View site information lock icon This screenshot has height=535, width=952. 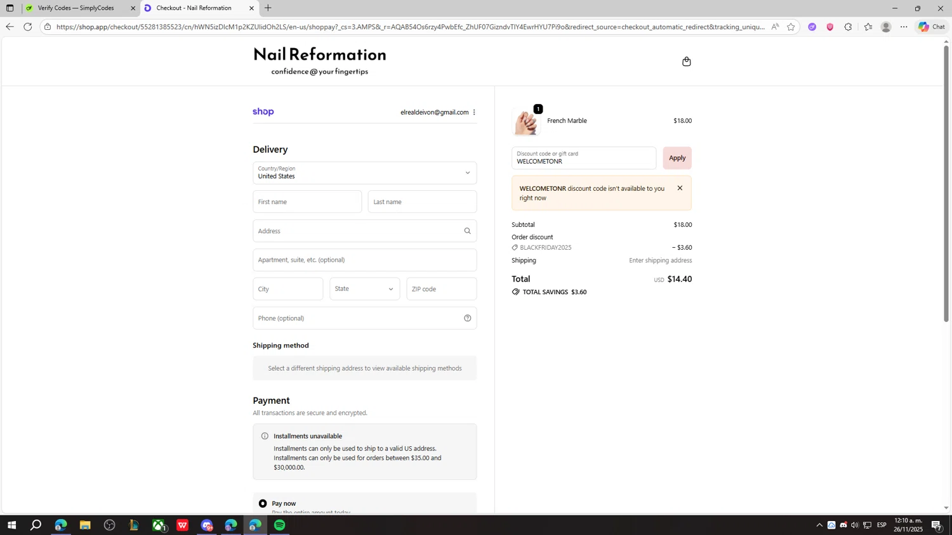point(48,27)
